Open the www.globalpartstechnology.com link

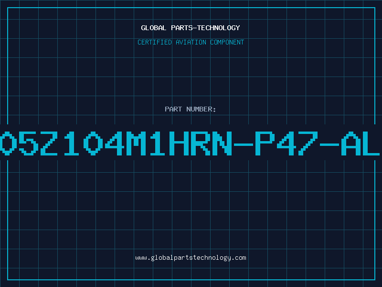pyautogui.click(x=191, y=258)
